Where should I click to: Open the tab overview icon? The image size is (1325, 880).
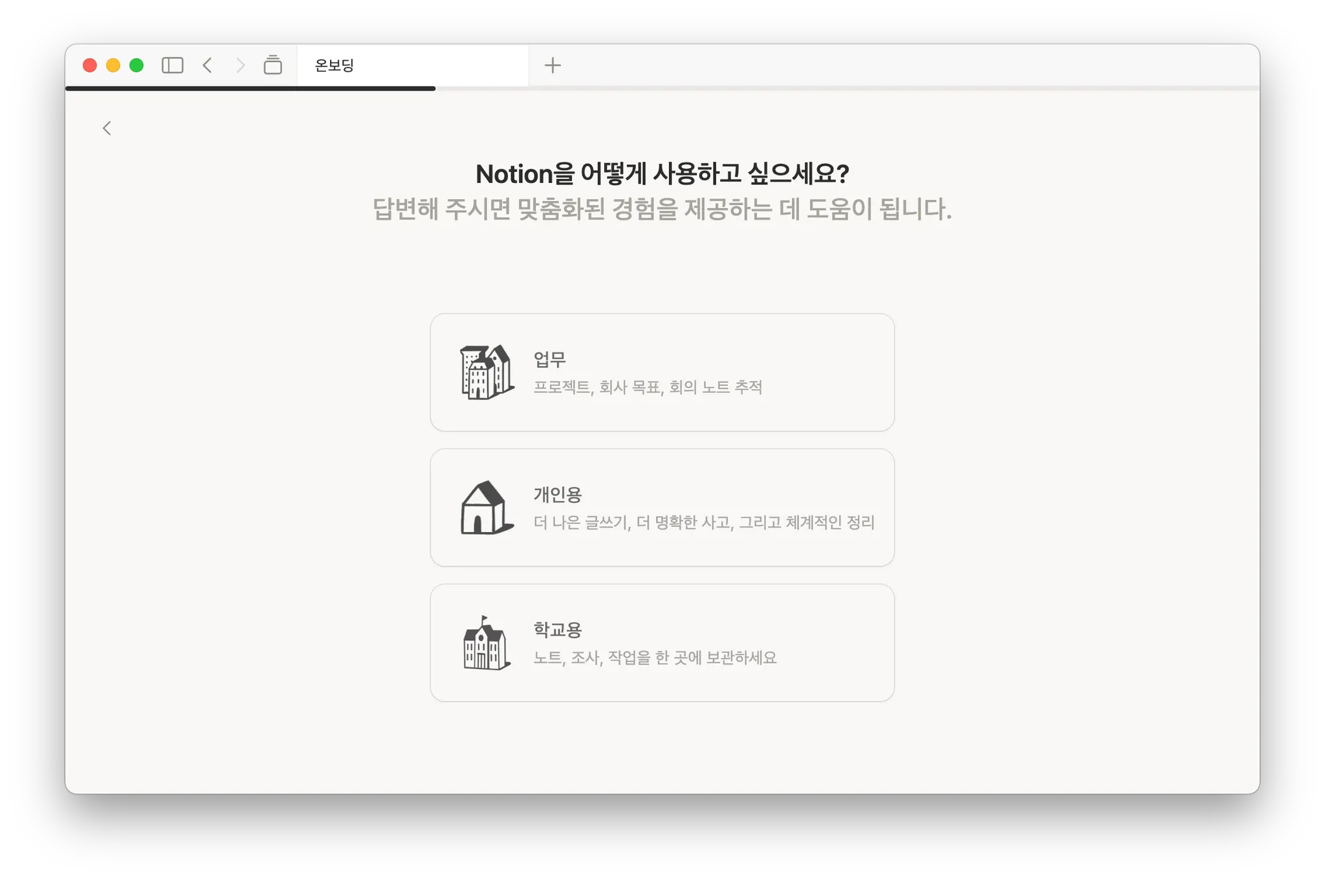pos(273,65)
